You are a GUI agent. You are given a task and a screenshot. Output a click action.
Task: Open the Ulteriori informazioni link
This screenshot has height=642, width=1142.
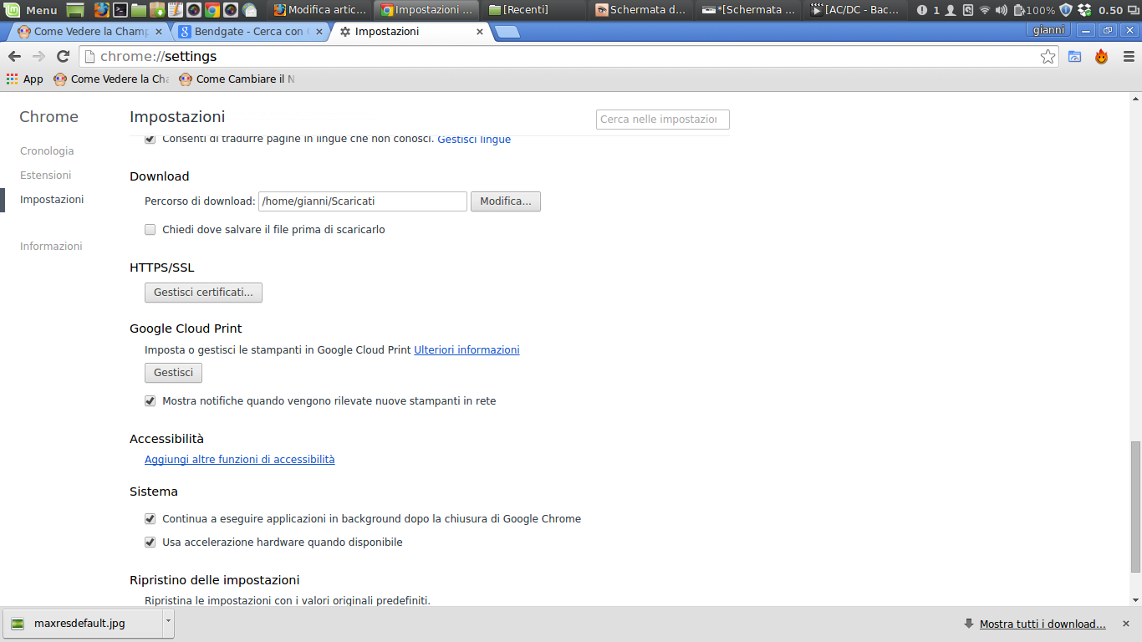(x=466, y=350)
